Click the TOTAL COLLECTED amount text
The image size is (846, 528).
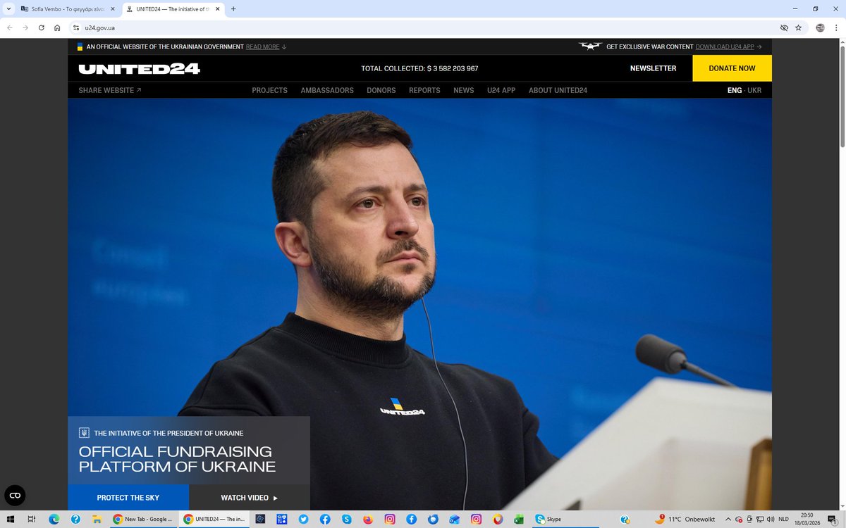point(419,68)
